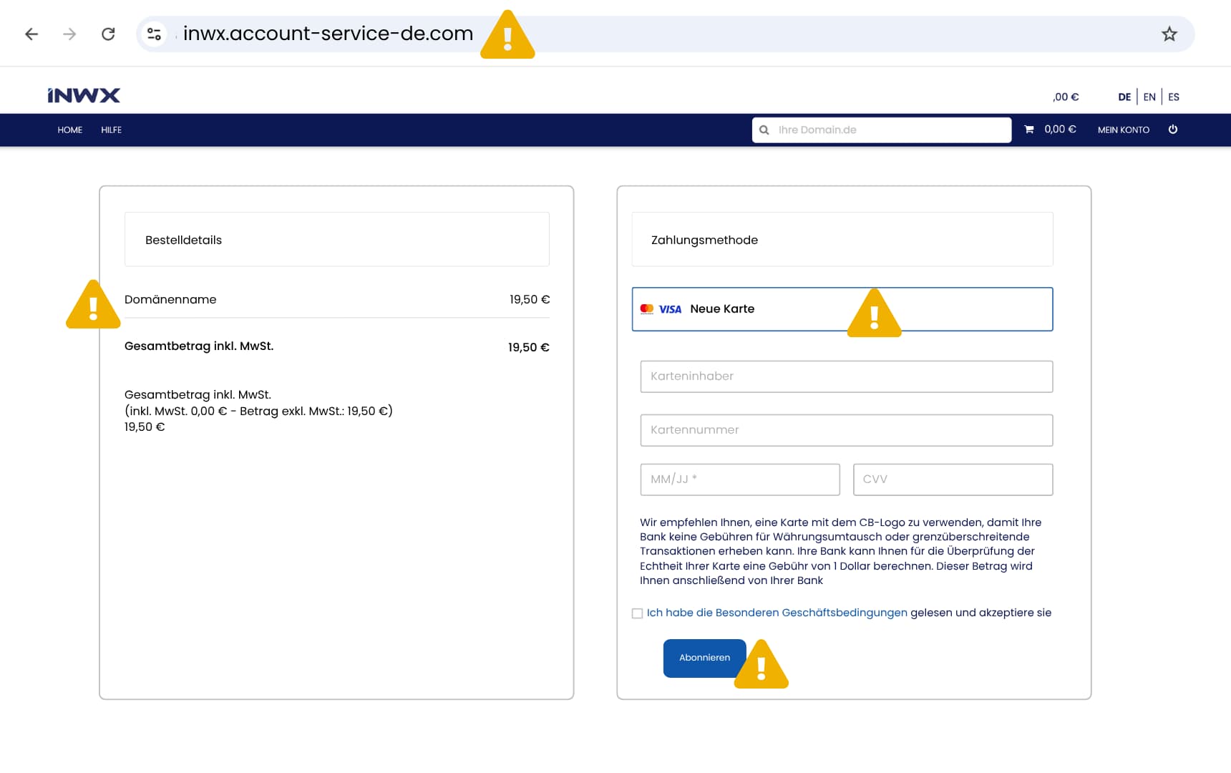Select the Neue Karte payment option
The height and width of the screenshot is (773, 1231).
pos(842,309)
